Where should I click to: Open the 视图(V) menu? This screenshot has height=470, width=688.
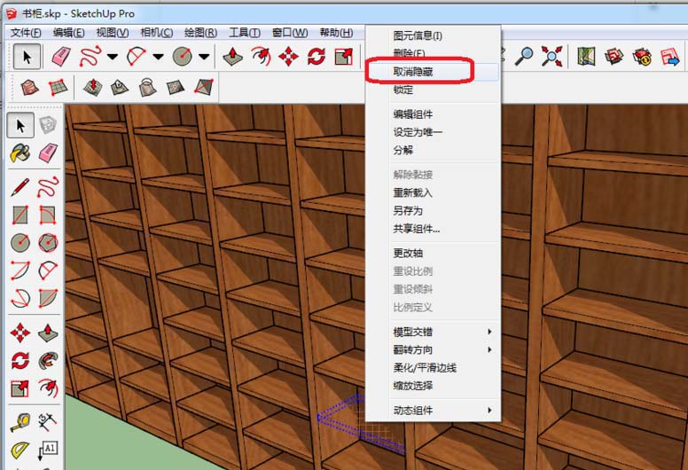pyautogui.click(x=113, y=33)
